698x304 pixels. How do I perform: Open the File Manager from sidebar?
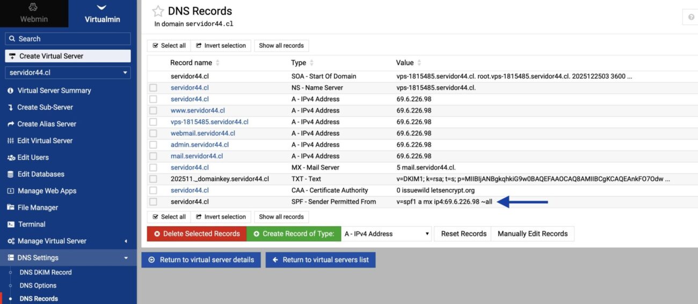point(38,207)
